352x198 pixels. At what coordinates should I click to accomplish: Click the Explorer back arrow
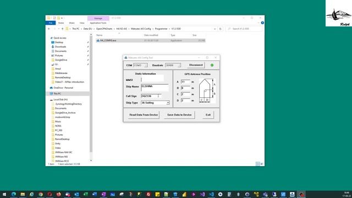(x=49, y=29)
